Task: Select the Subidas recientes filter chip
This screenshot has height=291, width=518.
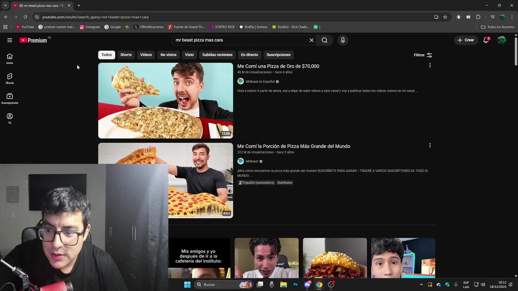Action: click(217, 55)
